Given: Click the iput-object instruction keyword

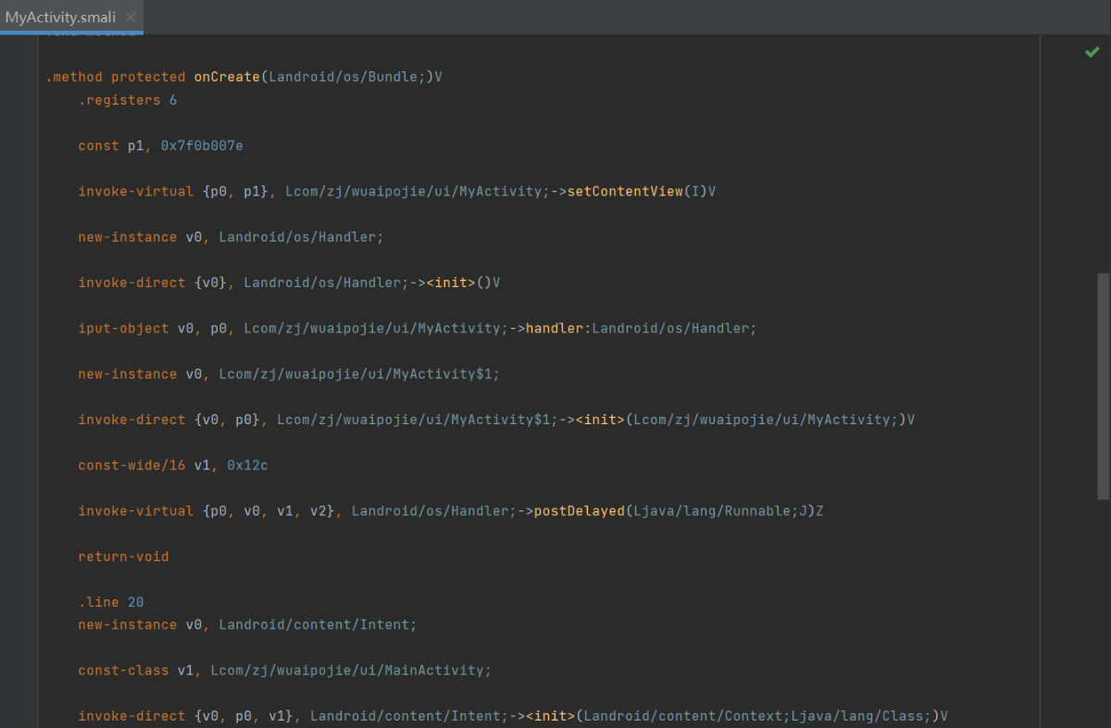Looking at the screenshot, I should tap(123, 328).
